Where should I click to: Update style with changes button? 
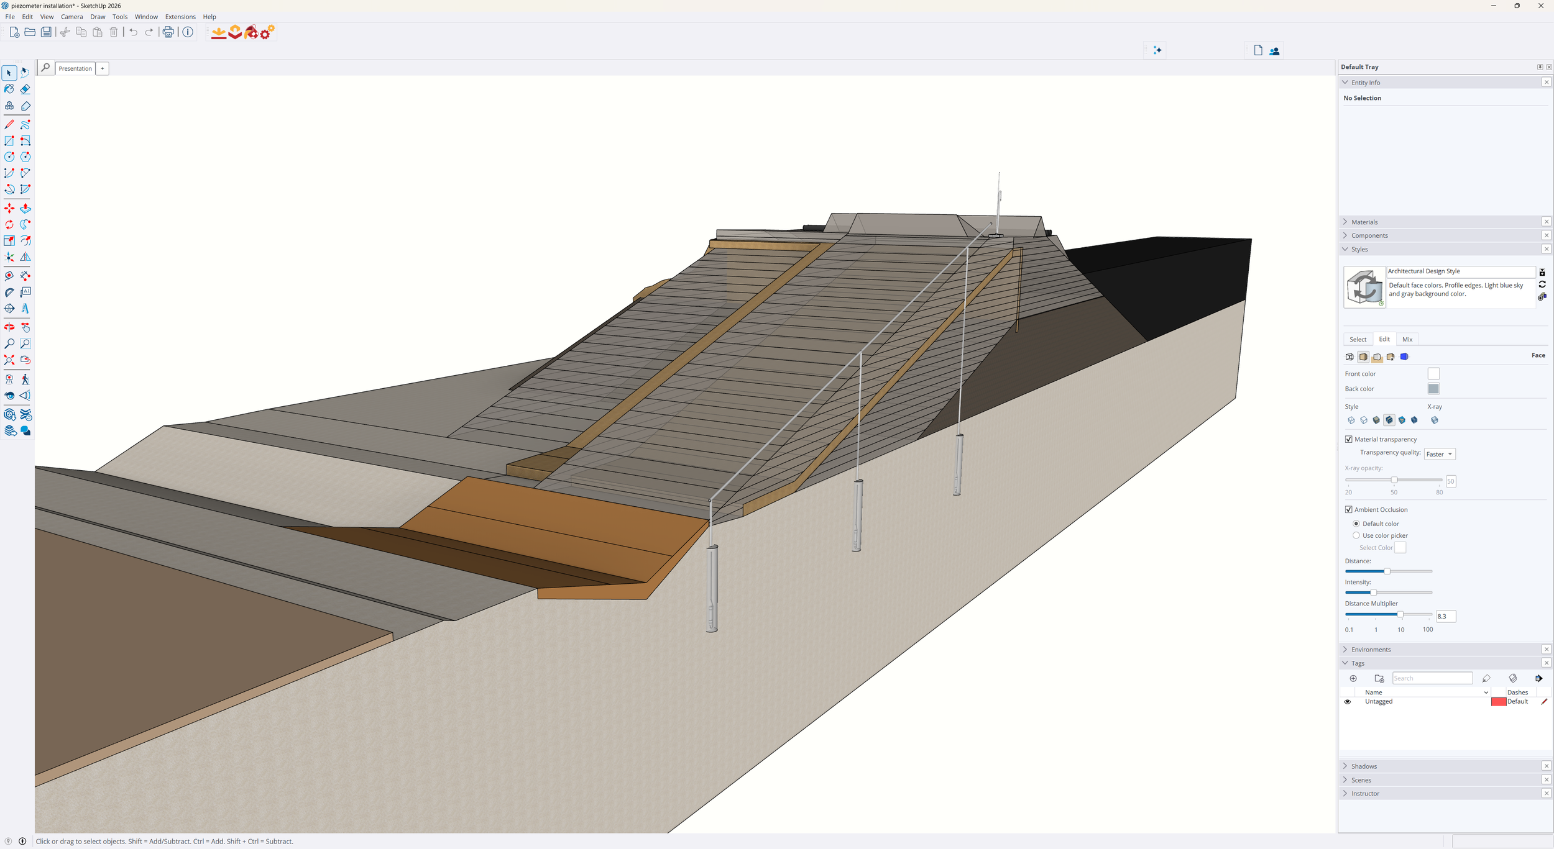click(x=1542, y=284)
